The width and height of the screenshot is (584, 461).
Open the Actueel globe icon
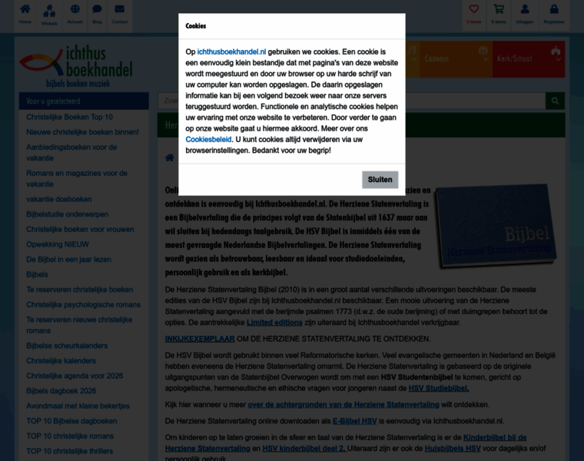click(x=75, y=14)
